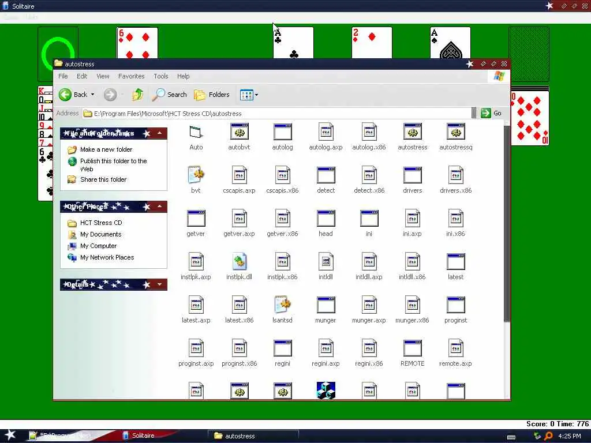Click the taskbar clock showing 4:25 PM
591x443 pixels.
(570, 436)
